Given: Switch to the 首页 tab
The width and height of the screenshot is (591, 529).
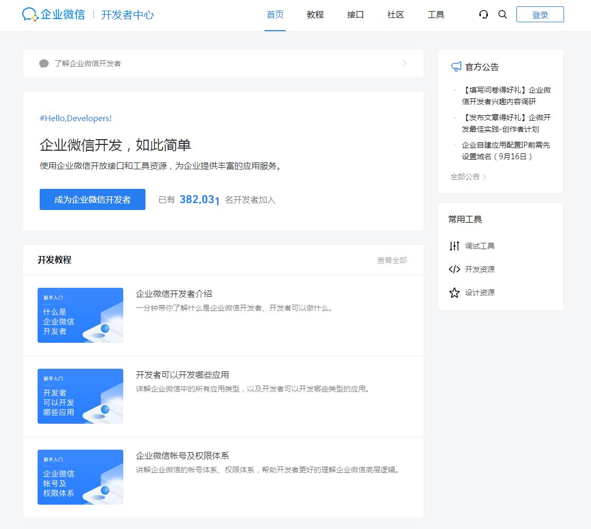Looking at the screenshot, I should (x=275, y=15).
